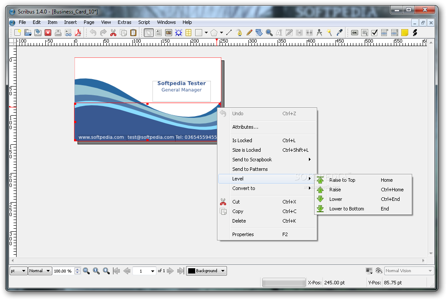Viewport: 447px width, 300px height.
Task: Close document using red X toolbar icon
Action: point(48,33)
